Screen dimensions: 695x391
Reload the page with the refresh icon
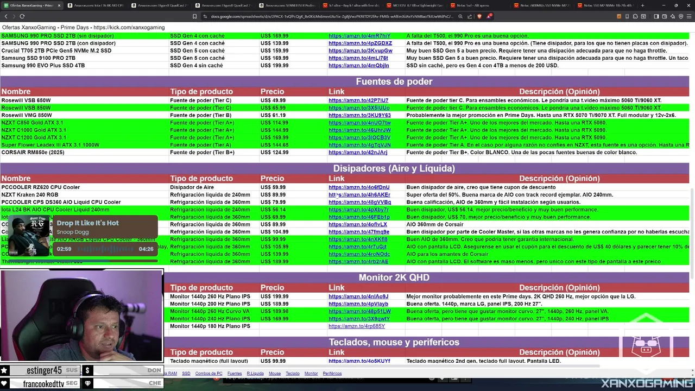tap(22, 16)
